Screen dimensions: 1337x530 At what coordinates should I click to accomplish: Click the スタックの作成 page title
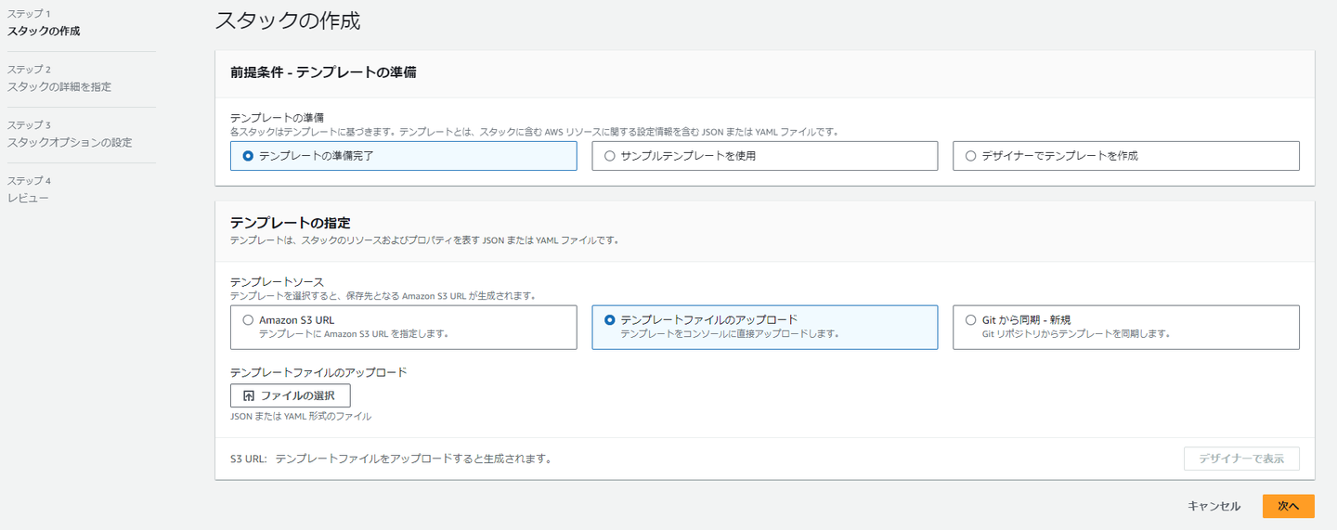[x=287, y=20]
